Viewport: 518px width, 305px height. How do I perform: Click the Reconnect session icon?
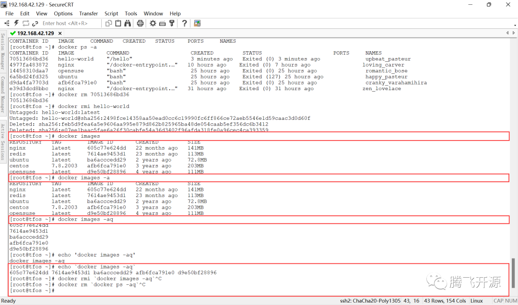(26, 23)
